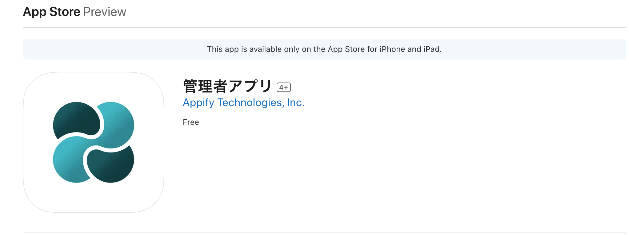This screenshot has height=235, width=629.
Task: Click the 管理者アプリ app title
Action: pos(227,86)
